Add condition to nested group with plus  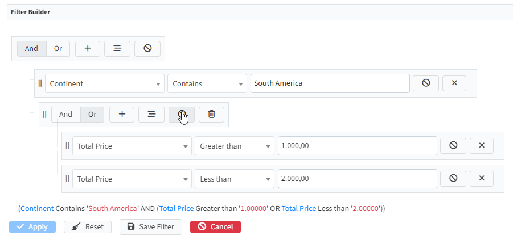coord(122,115)
